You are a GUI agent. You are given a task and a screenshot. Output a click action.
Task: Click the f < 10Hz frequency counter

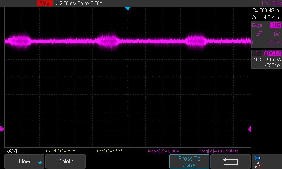click(x=271, y=3)
